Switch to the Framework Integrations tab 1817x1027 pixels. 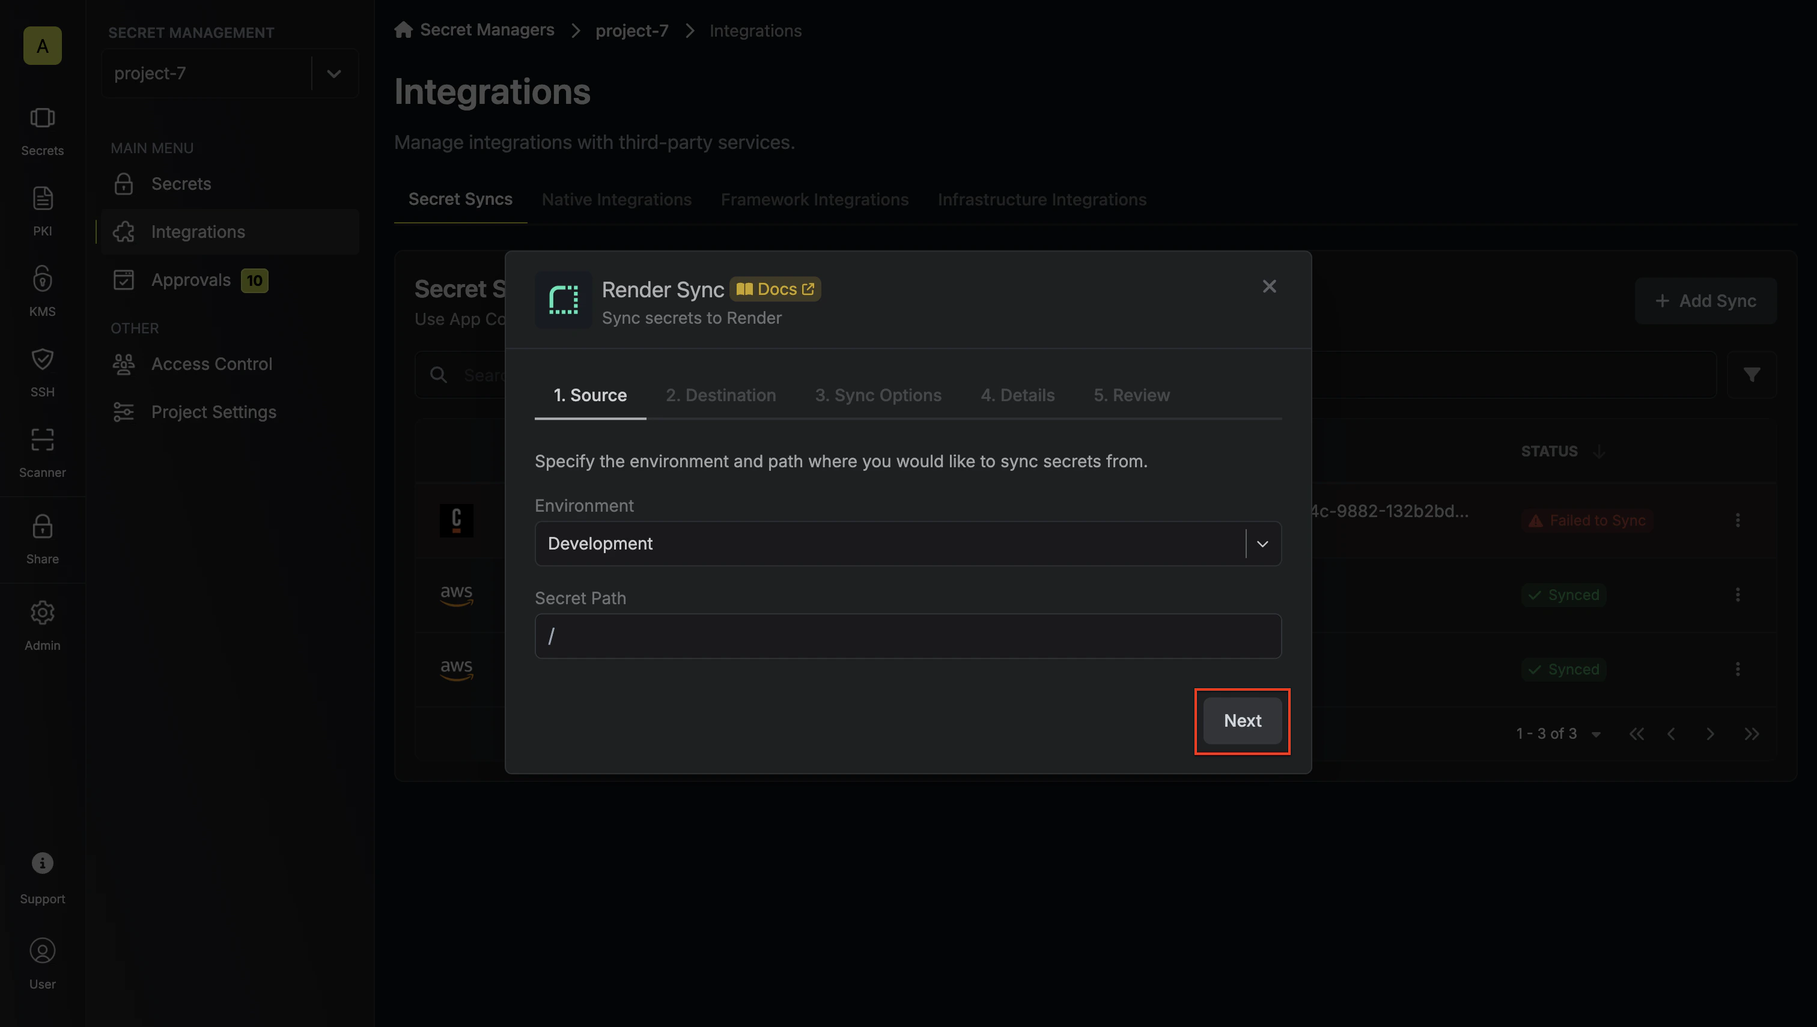tap(814, 199)
